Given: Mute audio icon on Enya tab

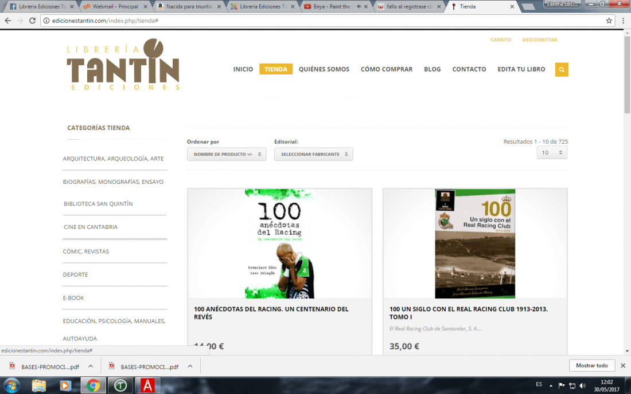Looking at the screenshot, I should point(359,6).
